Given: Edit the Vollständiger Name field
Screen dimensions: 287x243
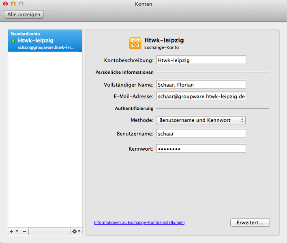Looking at the screenshot, I should (x=201, y=85).
